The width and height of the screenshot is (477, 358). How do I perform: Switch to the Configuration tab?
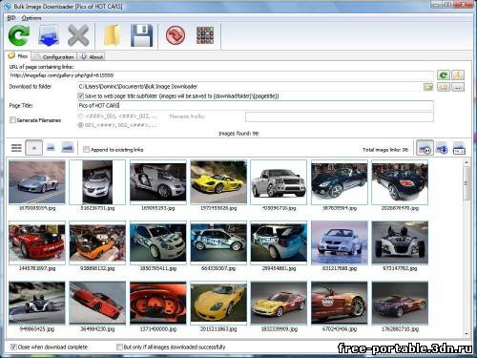click(54, 56)
